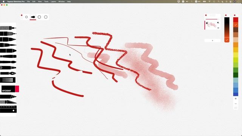Click the red pin dot above color palette
242x136 pixels.
pyautogui.click(x=234, y=15)
